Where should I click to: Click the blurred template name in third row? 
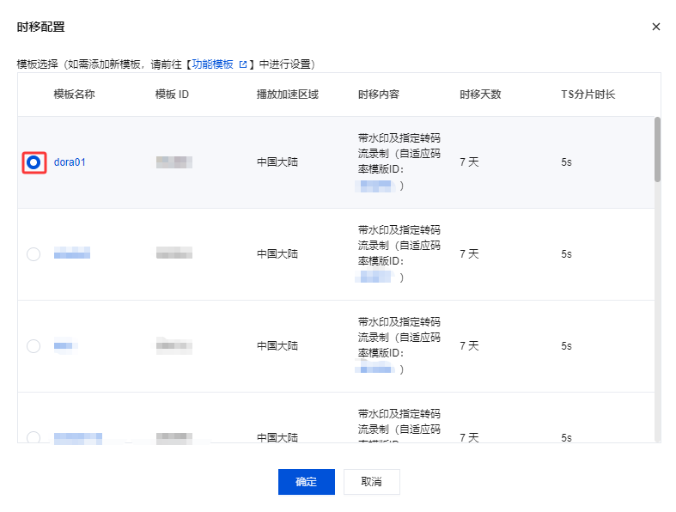pos(65,345)
